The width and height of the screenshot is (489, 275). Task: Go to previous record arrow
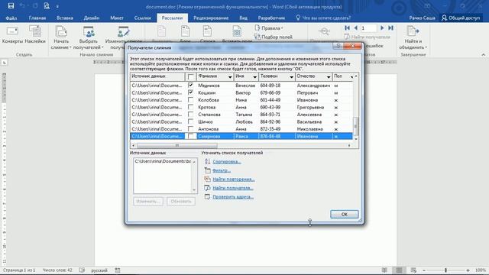(x=355, y=28)
